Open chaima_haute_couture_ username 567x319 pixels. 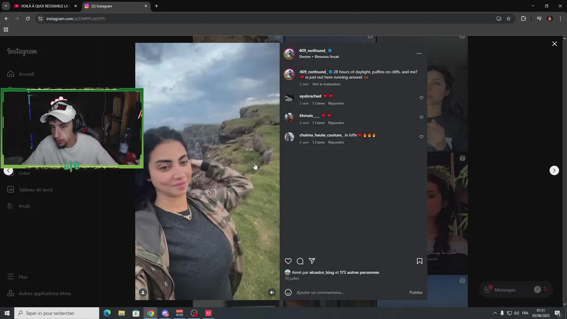click(321, 135)
